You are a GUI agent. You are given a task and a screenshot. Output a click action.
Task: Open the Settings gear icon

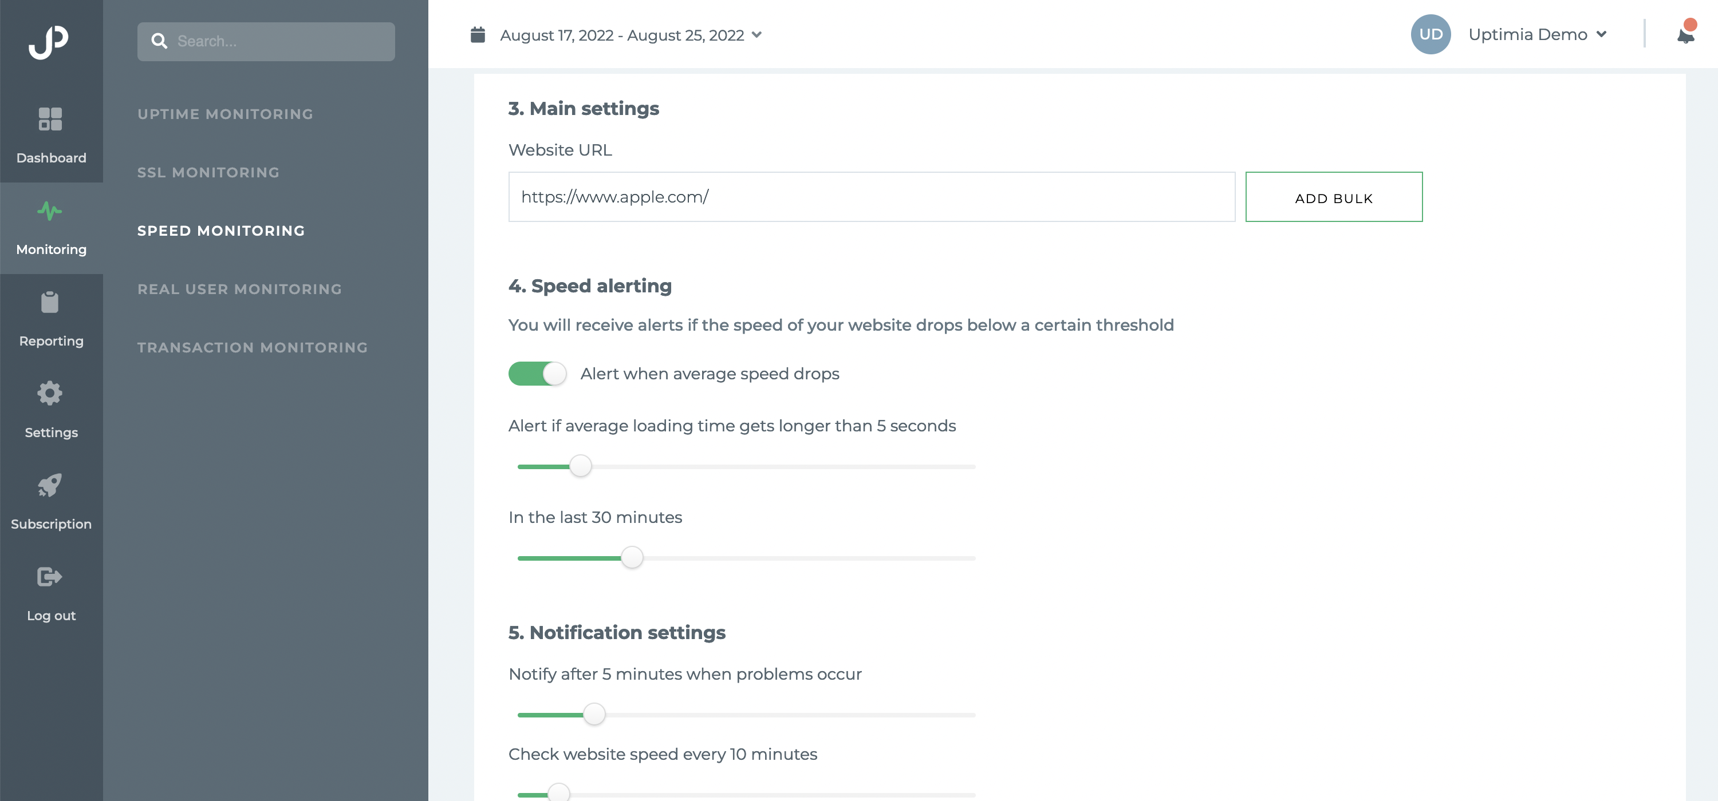point(50,393)
